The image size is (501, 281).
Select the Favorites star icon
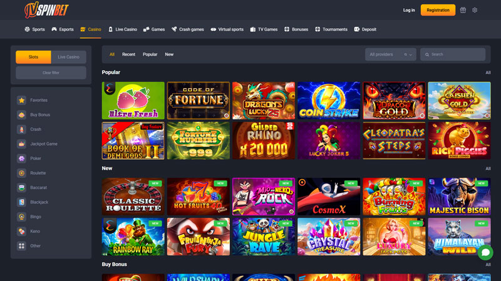[21, 100]
